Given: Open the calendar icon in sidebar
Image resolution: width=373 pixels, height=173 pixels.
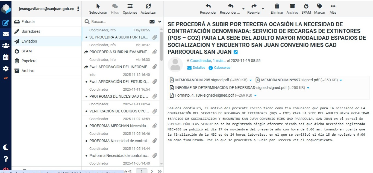Looking at the screenshot, I should [x=5, y=57].
